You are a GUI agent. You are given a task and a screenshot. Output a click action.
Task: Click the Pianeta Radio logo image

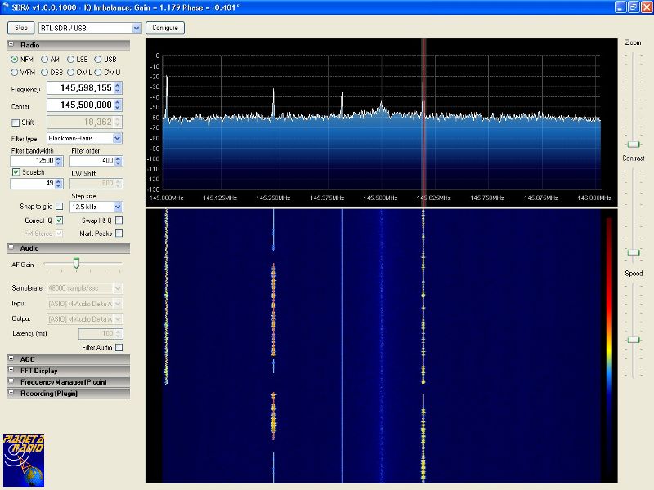click(x=24, y=460)
